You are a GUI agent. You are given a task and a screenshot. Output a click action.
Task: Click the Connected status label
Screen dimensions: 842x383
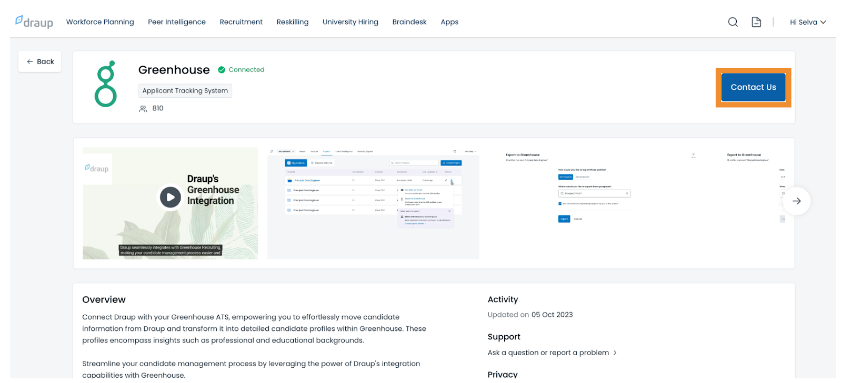click(246, 70)
